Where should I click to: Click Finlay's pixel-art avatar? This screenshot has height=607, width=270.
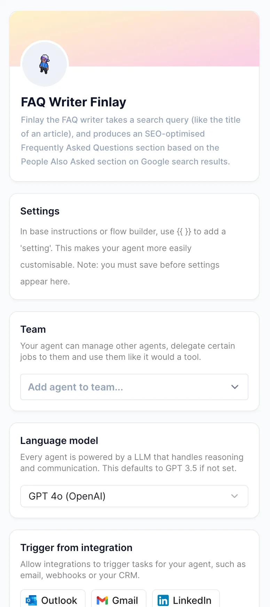click(45, 64)
